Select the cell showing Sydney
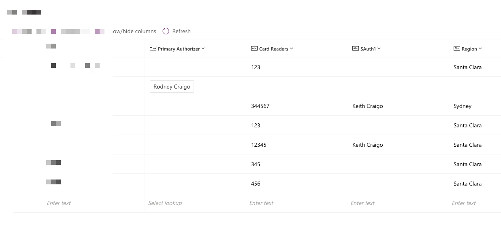 (x=463, y=106)
